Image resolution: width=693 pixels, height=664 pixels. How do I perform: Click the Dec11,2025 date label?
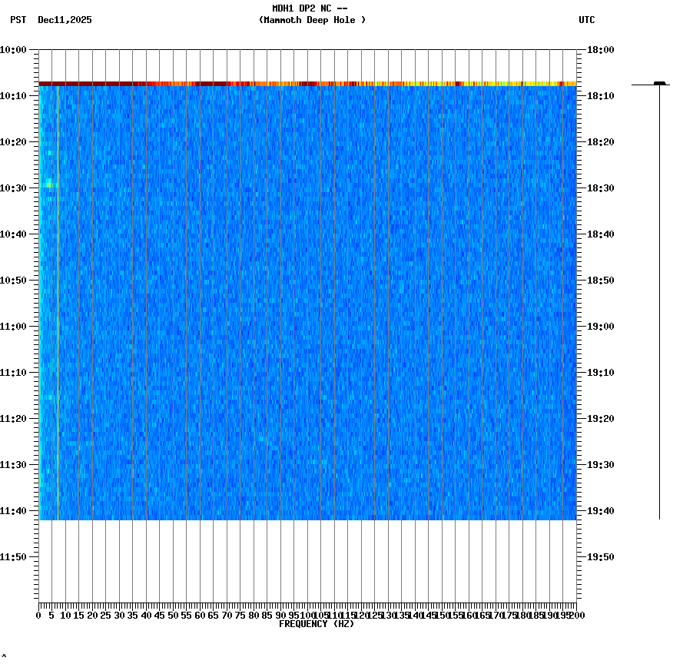(x=65, y=21)
